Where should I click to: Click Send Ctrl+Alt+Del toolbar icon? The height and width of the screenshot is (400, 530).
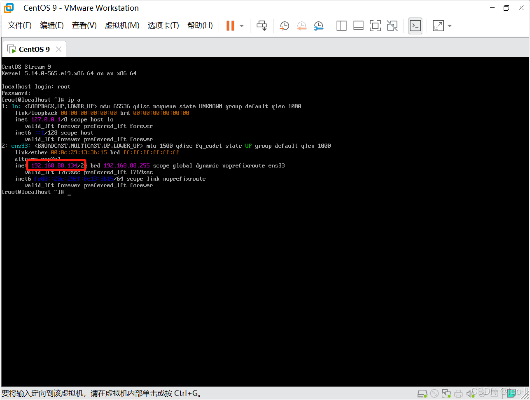pyautogui.click(x=261, y=26)
